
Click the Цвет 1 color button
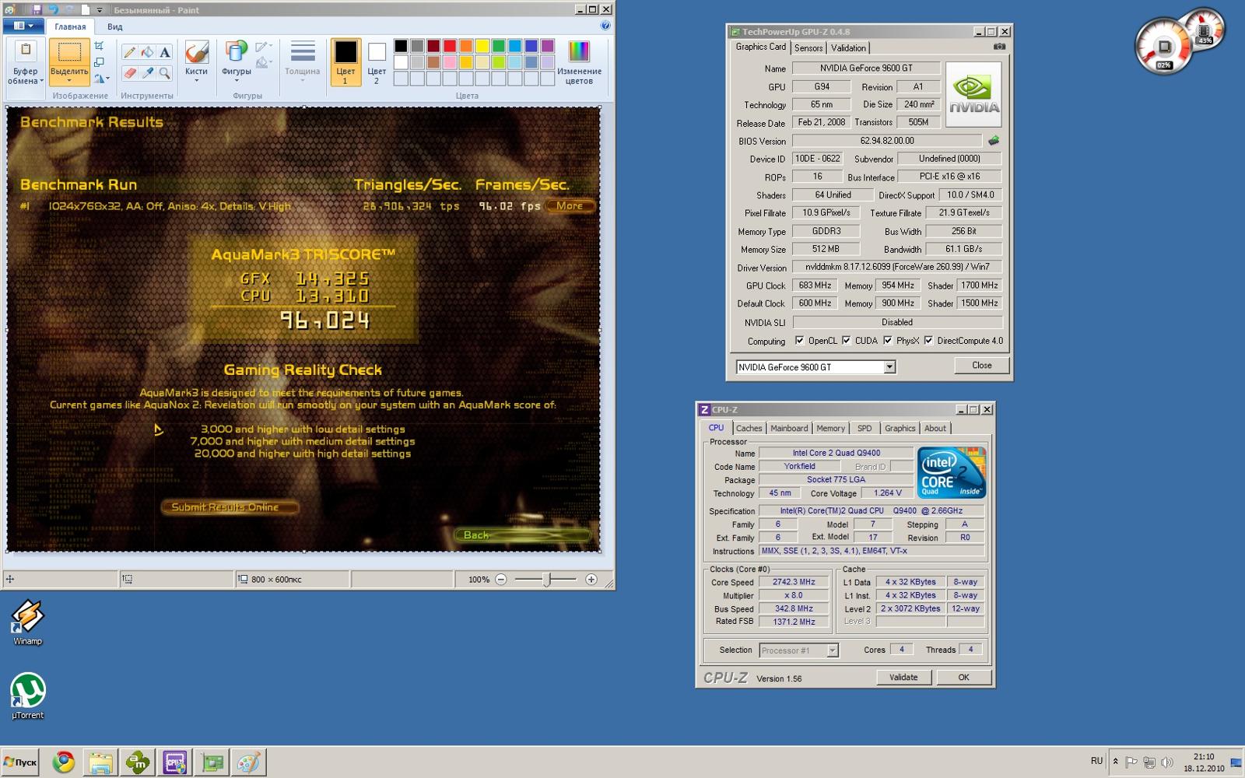[345, 61]
